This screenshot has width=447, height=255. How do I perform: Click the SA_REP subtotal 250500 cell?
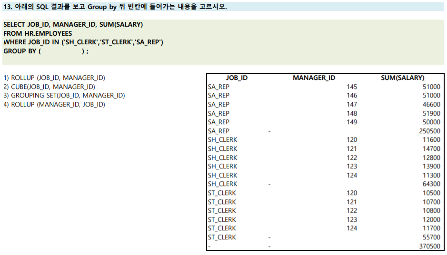(429, 131)
